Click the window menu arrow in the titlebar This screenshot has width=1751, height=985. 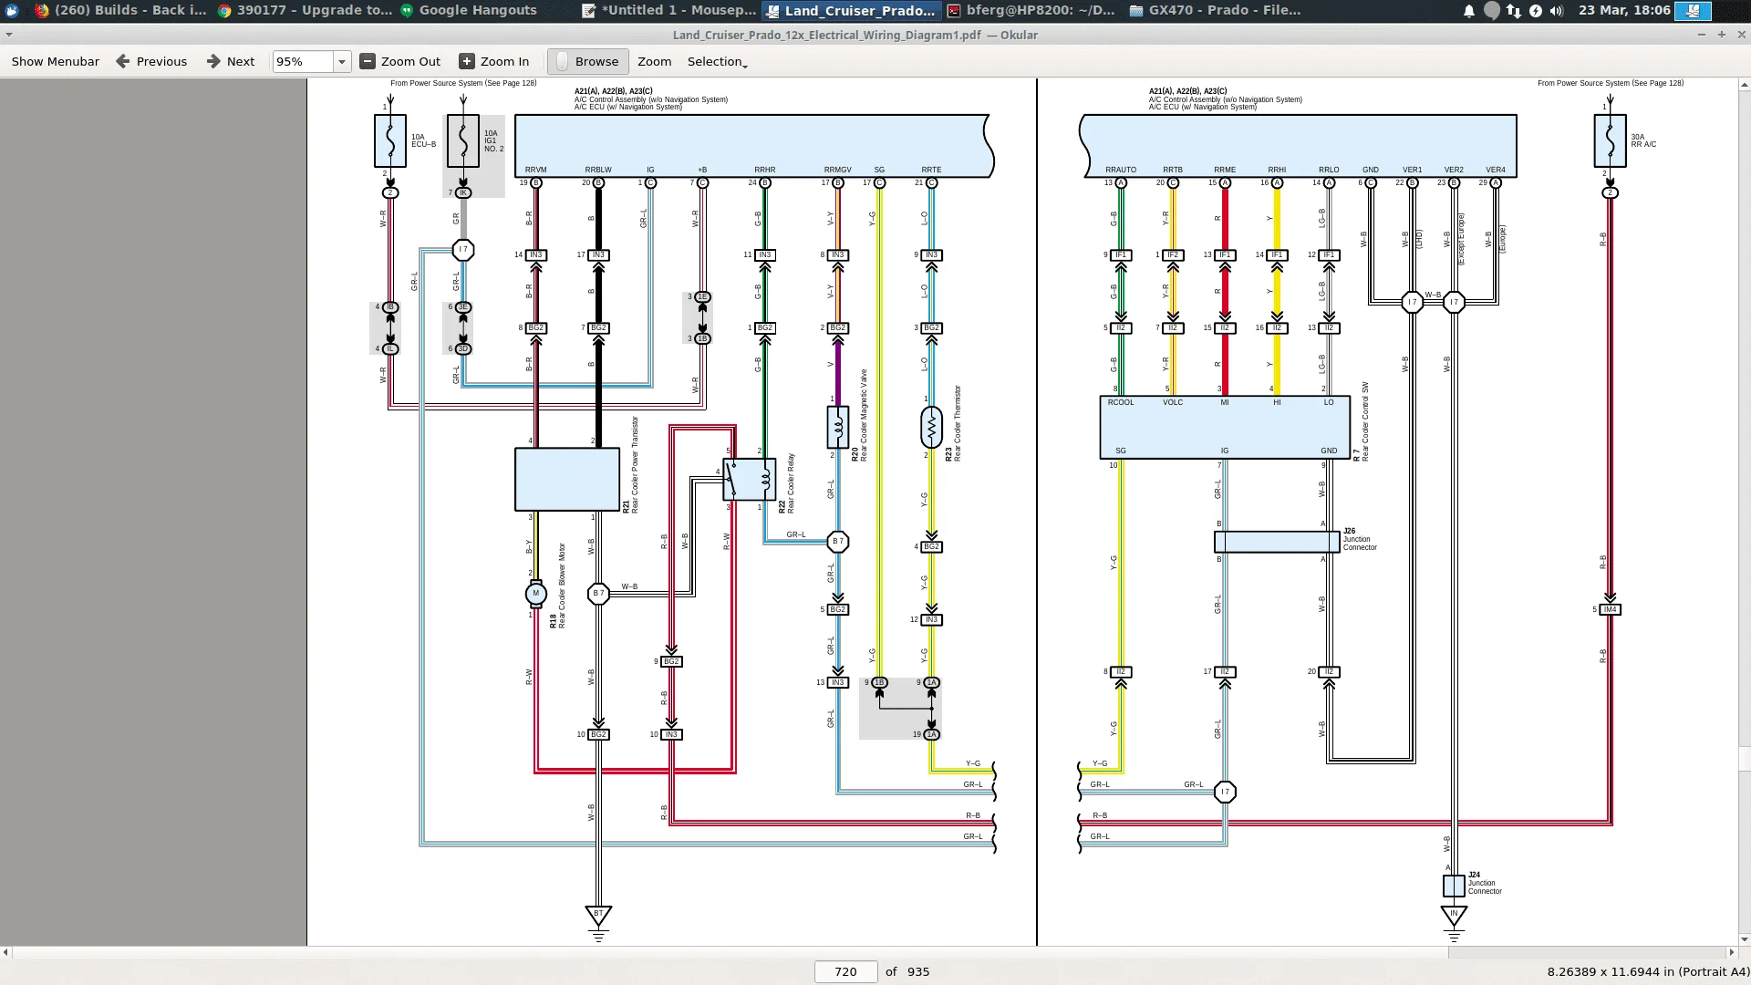click(x=9, y=35)
